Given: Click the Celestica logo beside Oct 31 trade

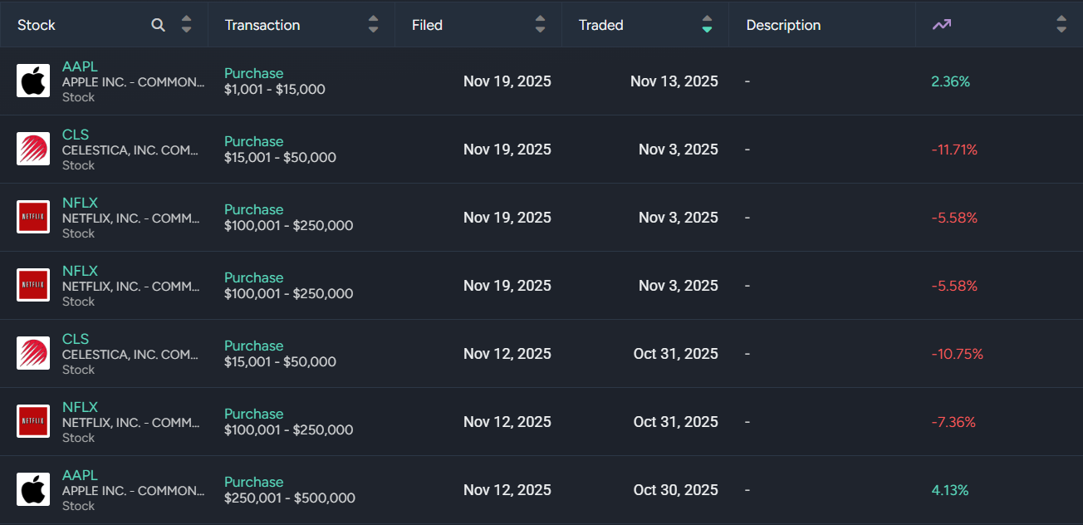Looking at the screenshot, I should point(33,354).
